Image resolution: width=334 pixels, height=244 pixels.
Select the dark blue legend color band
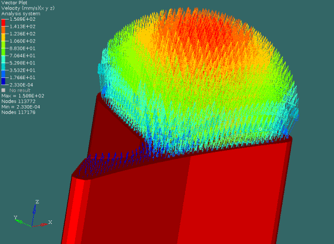pos(4,81)
